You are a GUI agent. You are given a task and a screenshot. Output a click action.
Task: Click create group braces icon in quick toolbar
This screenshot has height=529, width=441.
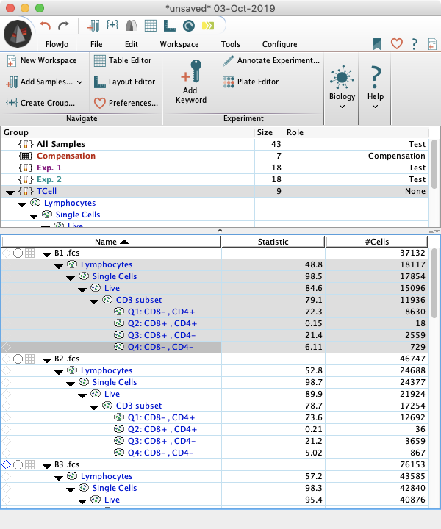pos(112,25)
